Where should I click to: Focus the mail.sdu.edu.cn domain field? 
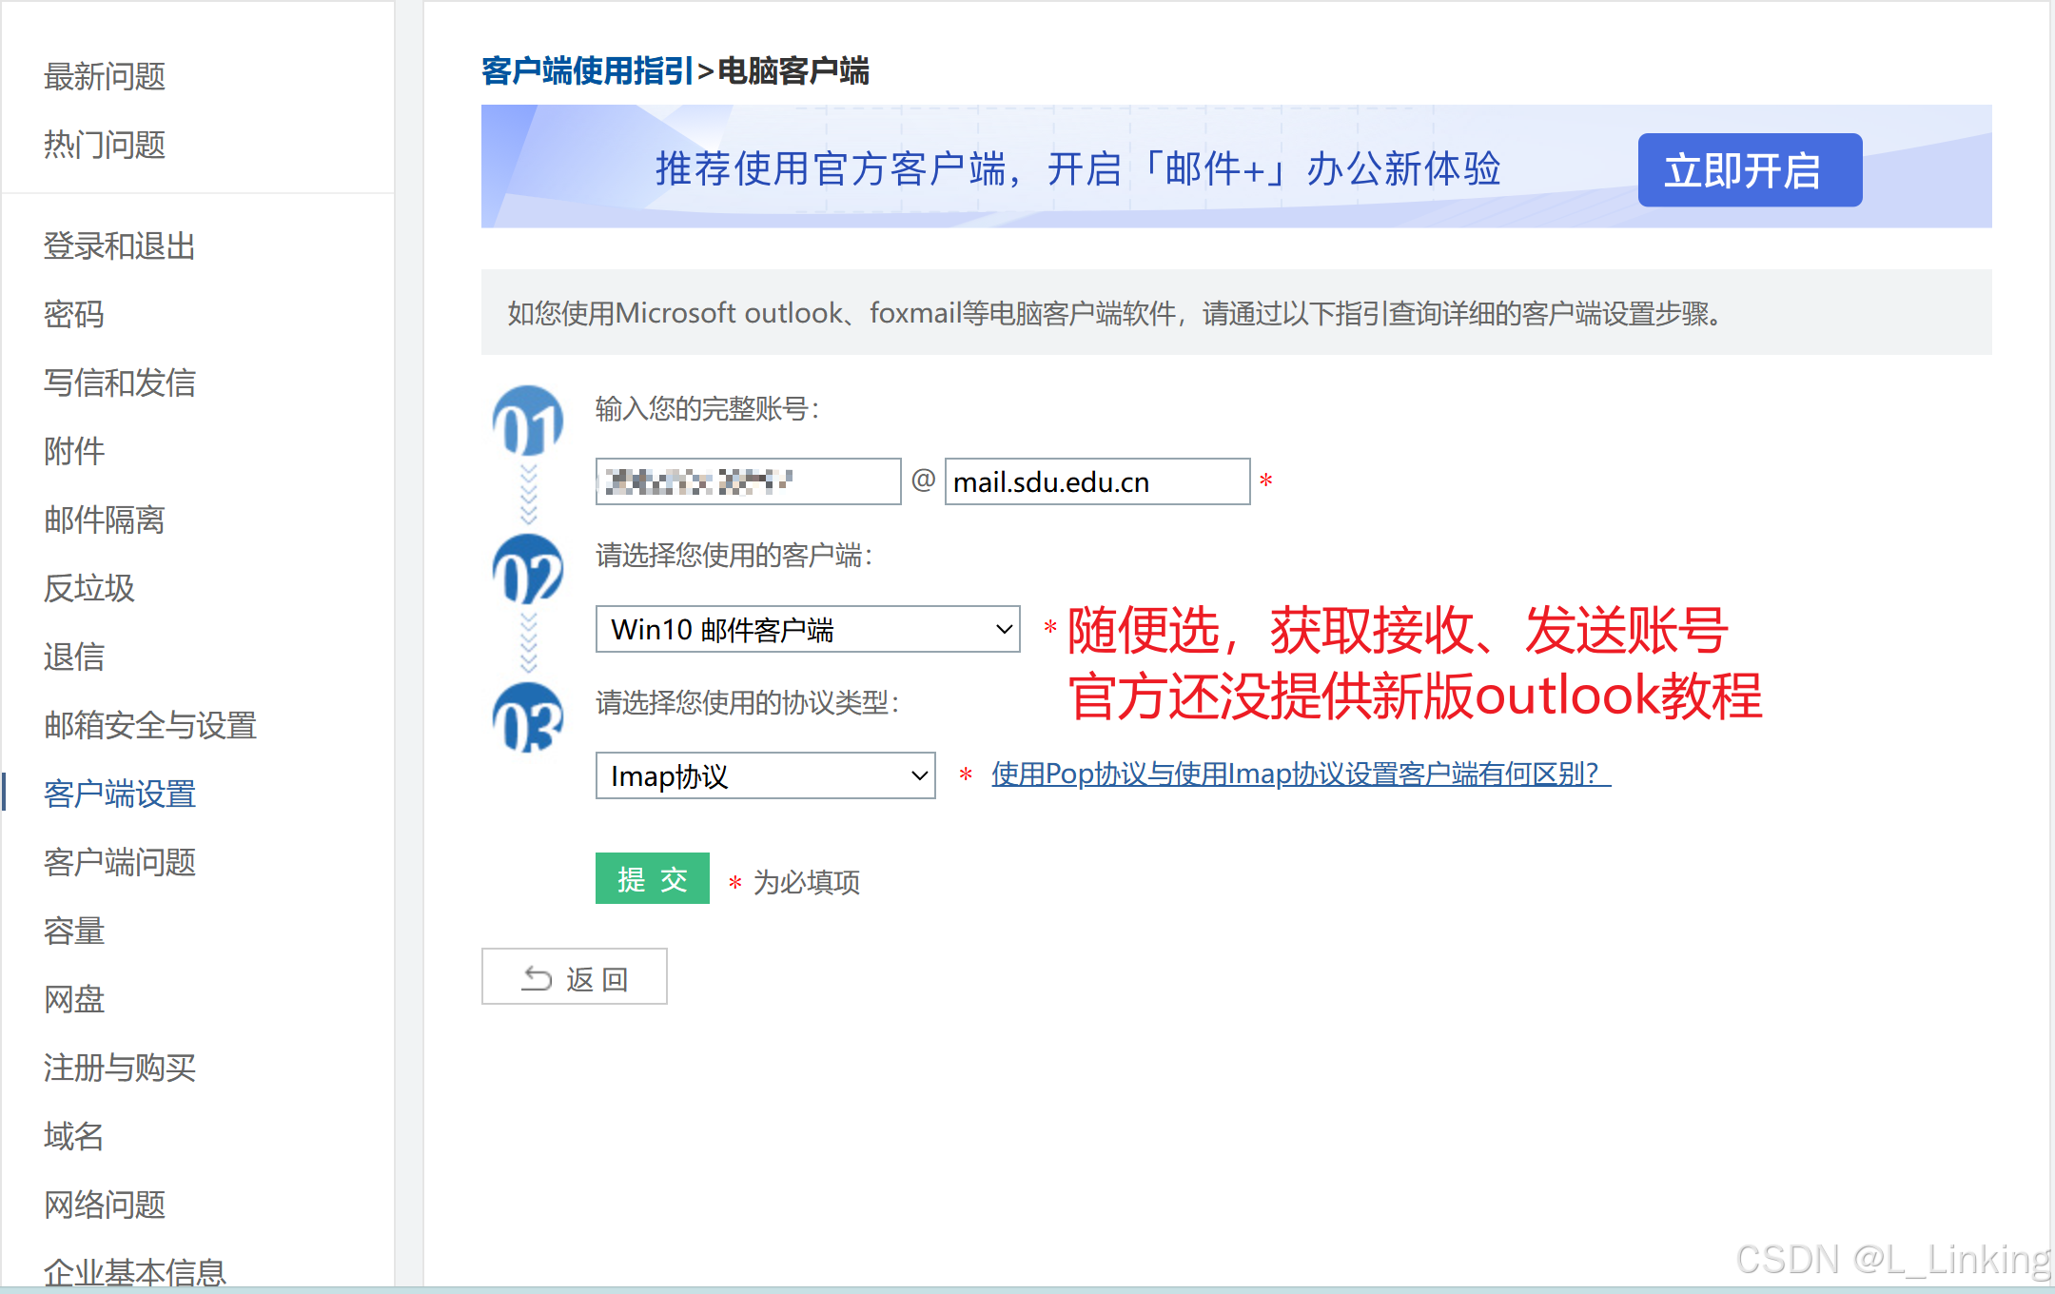(1096, 481)
